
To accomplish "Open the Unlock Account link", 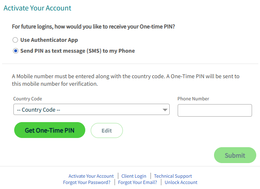I will pos(181,182).
